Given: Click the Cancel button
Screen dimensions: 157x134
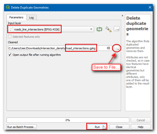Looking at the screenshot, I should click(x=141, y=120).
